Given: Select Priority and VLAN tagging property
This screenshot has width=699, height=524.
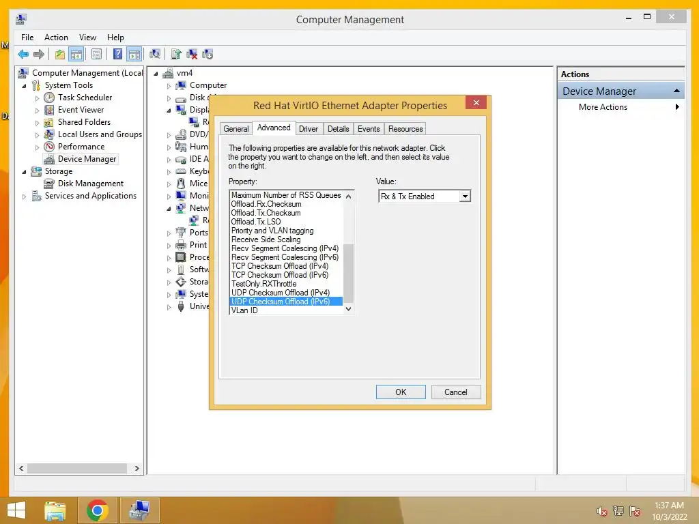Looking at the screenshot, I should pyautogui.click(x=272, y=231).
